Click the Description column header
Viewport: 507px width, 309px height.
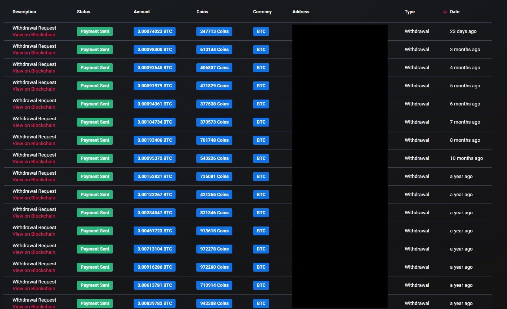coord(24,12)
